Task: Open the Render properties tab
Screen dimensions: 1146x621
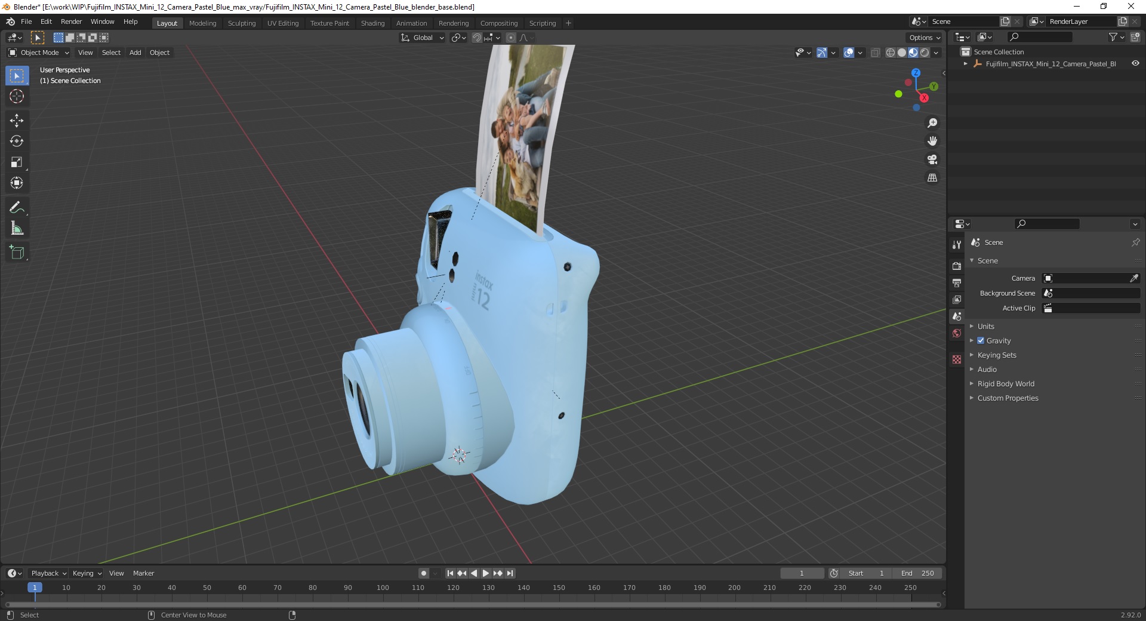Action: [x=957, y=266]
